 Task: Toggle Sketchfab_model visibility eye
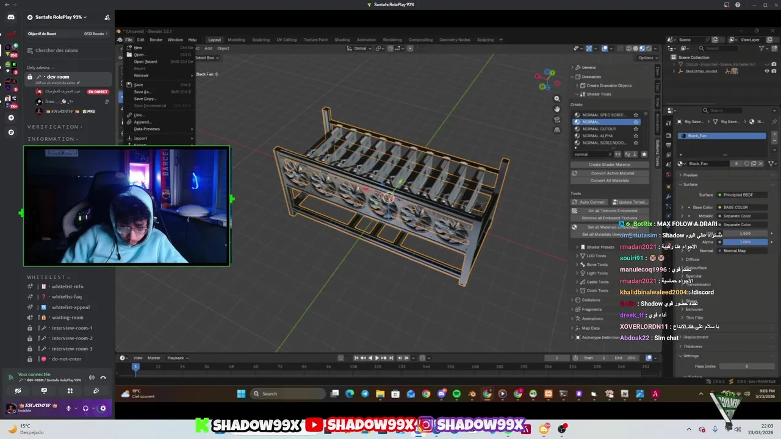[767, 71]
